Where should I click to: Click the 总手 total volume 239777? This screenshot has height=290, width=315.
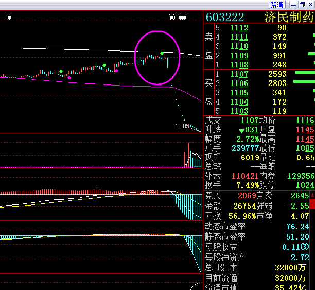(x=245, y=148)
